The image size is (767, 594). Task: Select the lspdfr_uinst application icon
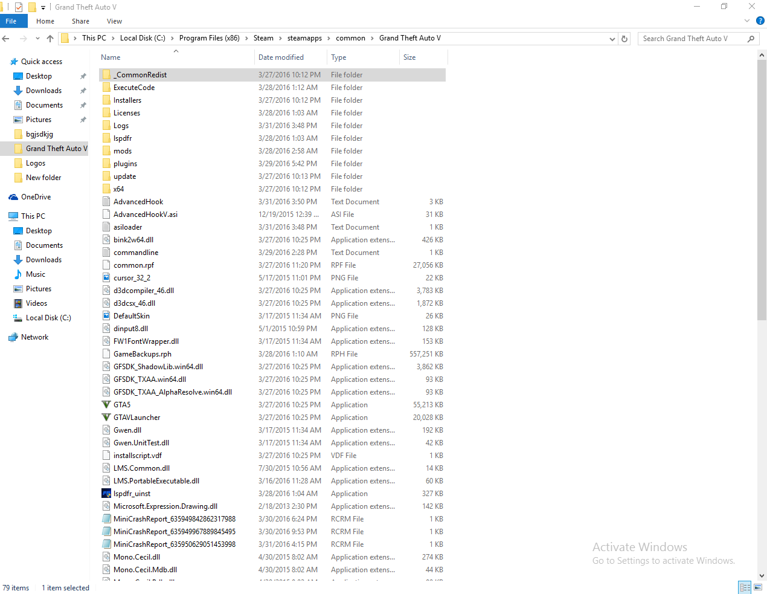(106, 494)
